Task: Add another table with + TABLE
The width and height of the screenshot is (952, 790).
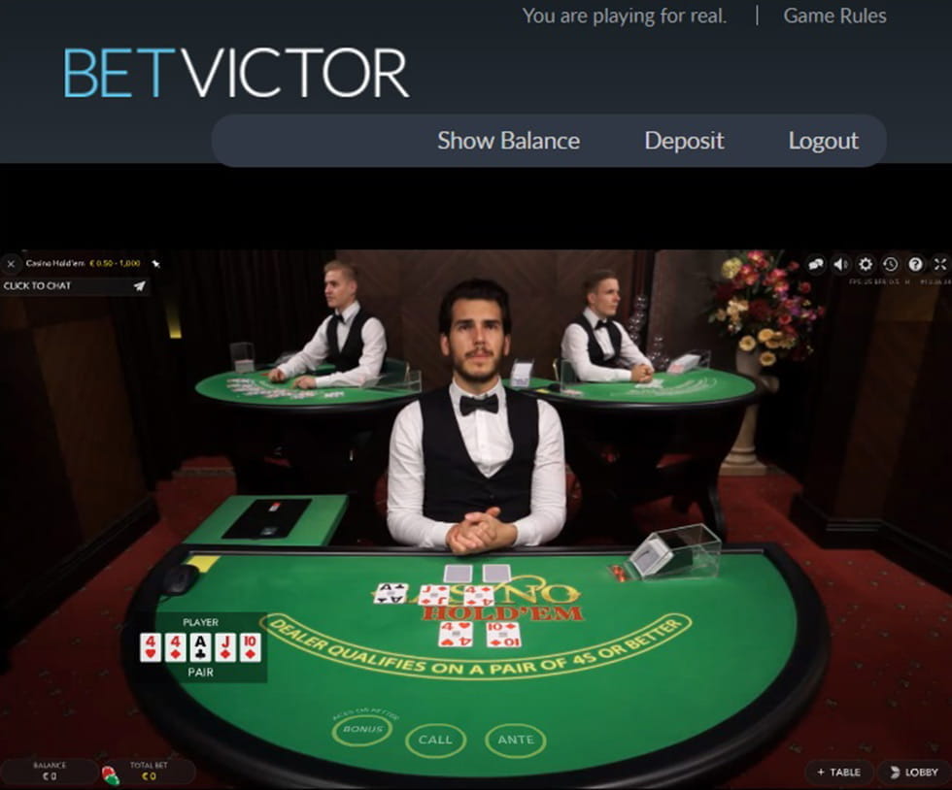Action: [839, 773]
